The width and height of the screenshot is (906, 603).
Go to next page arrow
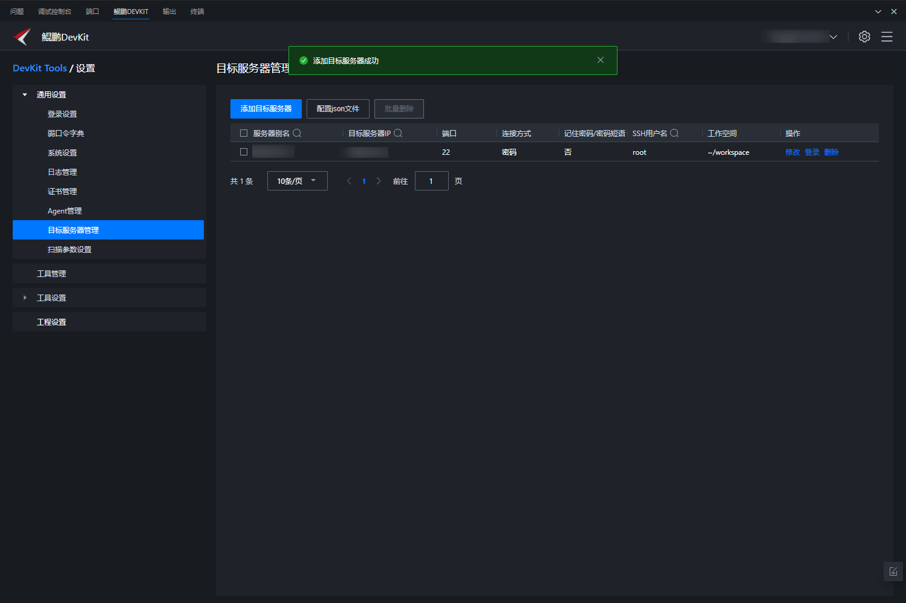coord(379,181)
